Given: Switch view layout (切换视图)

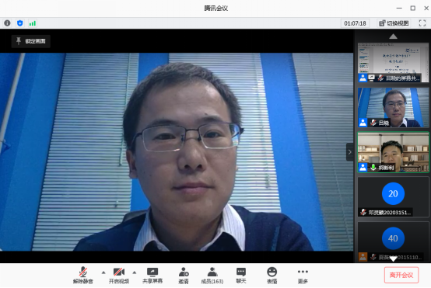Looking at the screenshot, I should [394, 23].
